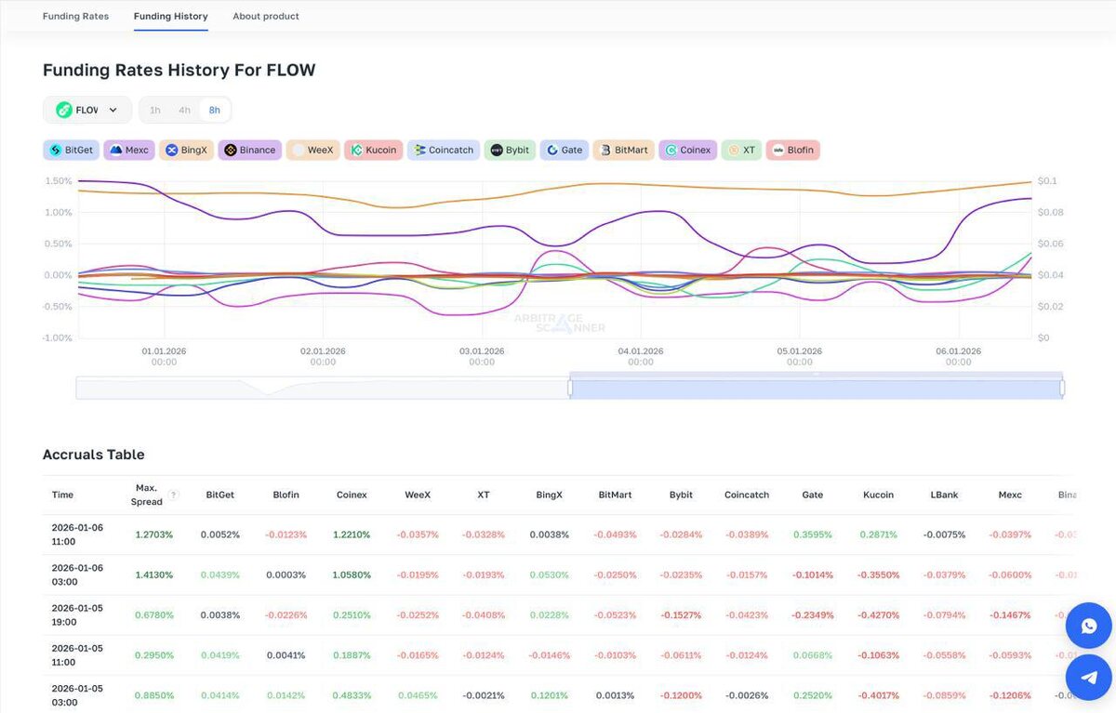1116x713 pixels.
Task: Click the BitMart logo in the legend
Action: pyautogui.click(x=605, y=150)
